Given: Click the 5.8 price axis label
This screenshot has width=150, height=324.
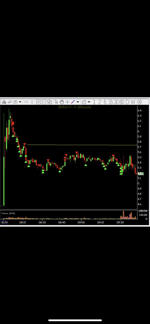Looking at the screenshot, I should pos(140,142).
